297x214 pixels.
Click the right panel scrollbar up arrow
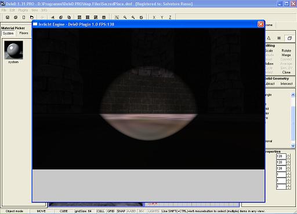tap(293, 95)
